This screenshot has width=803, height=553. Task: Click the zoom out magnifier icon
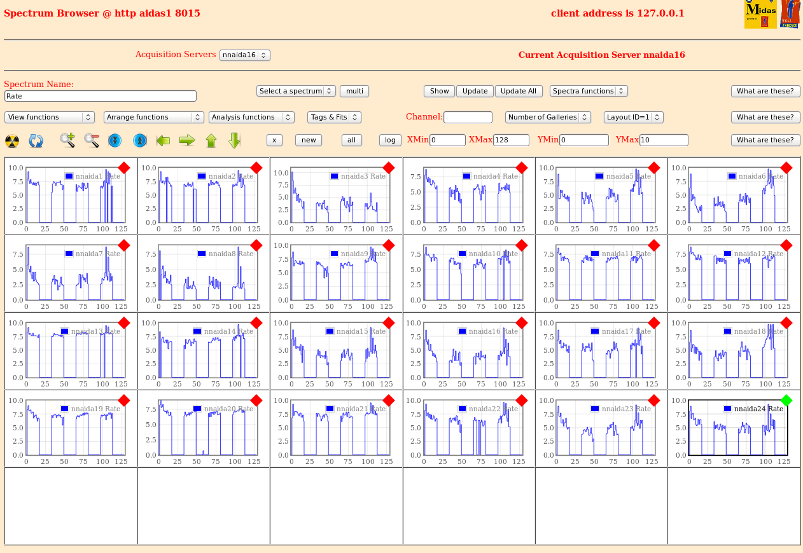coord(92,140)
